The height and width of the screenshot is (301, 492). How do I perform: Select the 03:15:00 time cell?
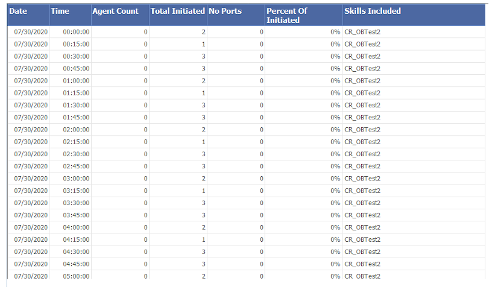(x=71, y=191)
